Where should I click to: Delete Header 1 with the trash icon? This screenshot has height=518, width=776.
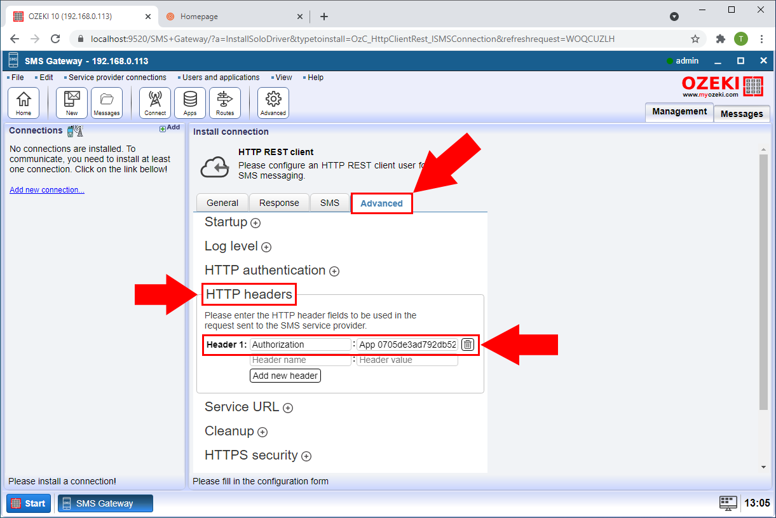[x=468, y=344]
